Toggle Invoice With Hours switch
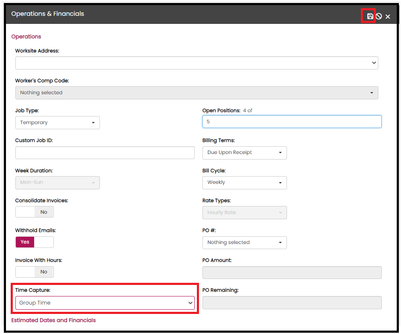The height and width of the screenshot is (334, 401). tap(35, 272)
